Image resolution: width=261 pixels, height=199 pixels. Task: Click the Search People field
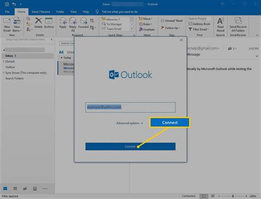click(x=200, y=19)
